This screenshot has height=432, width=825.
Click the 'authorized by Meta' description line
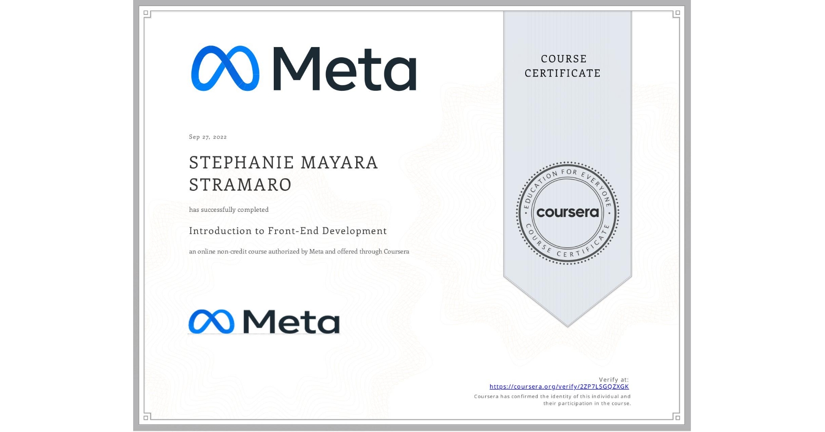(299, 251)
